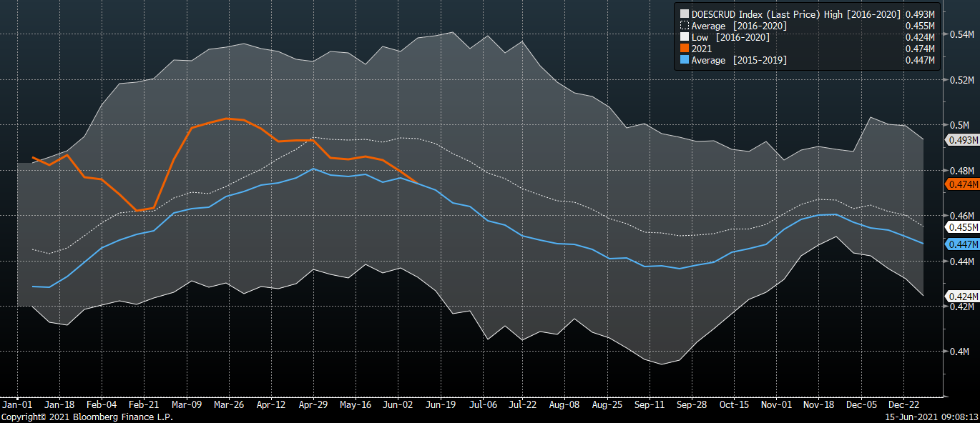Click the Mar-26 date on x-axis
980x423 pixels.
click(x=230, y=404)
